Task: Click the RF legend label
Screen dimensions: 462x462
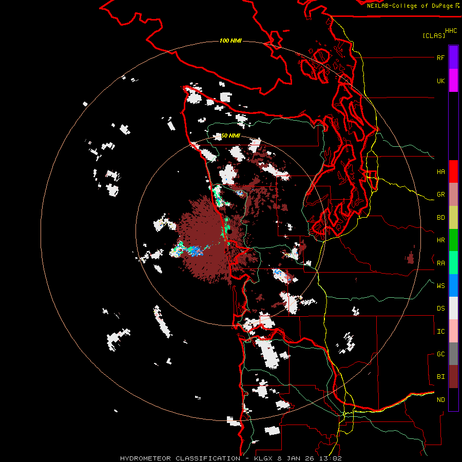Action: coord(440,57)
